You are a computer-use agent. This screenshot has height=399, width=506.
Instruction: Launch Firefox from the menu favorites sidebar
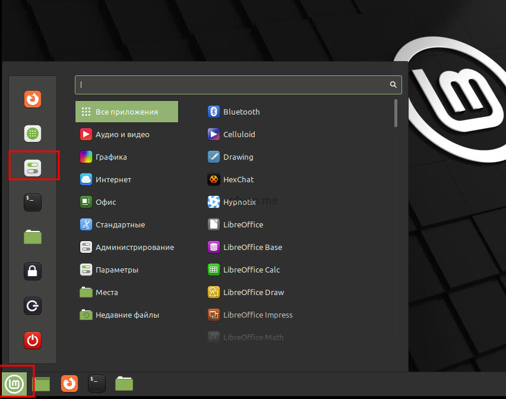(x=33, y=98)
